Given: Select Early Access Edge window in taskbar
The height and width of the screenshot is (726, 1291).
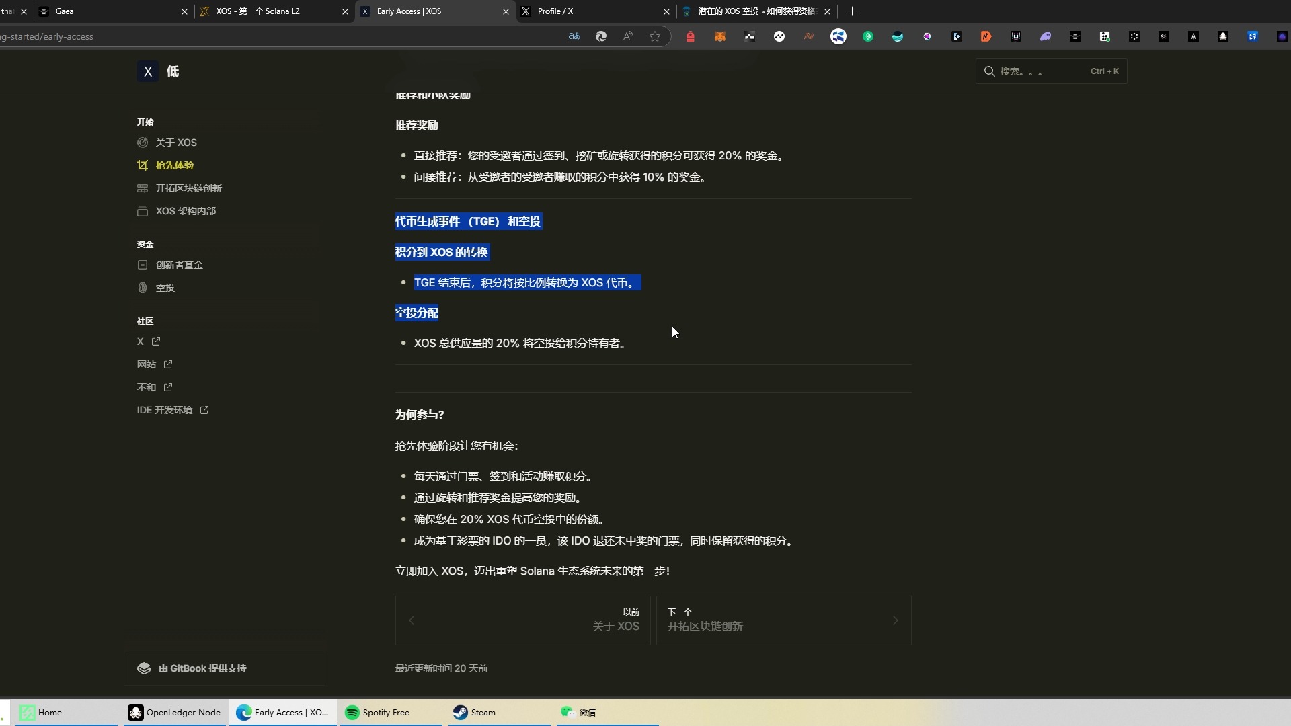Looking at the screenshot, I should pos(282,713).
